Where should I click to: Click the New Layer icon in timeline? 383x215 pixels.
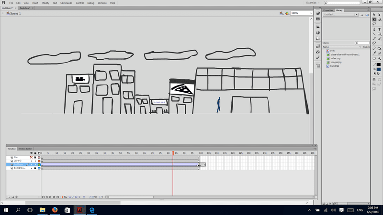[x=9, y=197]
